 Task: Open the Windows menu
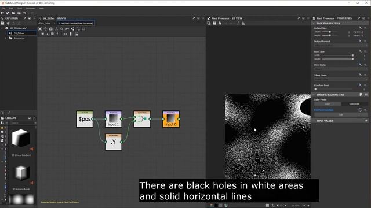click(x=31, y=8)
